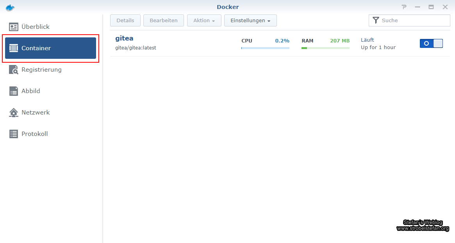Focus the Suche search field
Screen dimensions: 455x243
414,20
